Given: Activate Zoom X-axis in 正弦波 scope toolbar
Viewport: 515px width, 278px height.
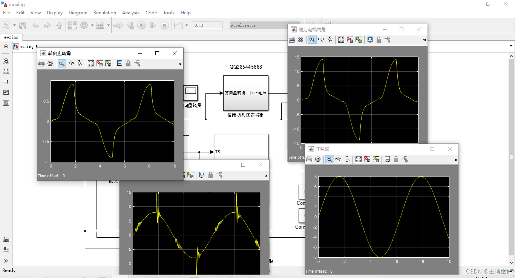Looking at the screenshot, I should [x=338, y=159].
